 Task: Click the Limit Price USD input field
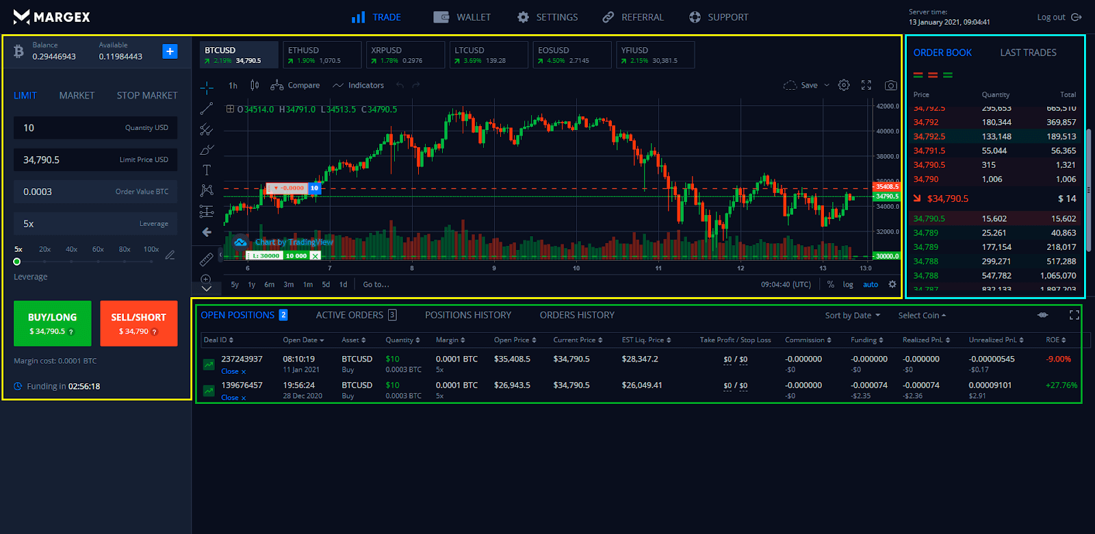point(95,160)
